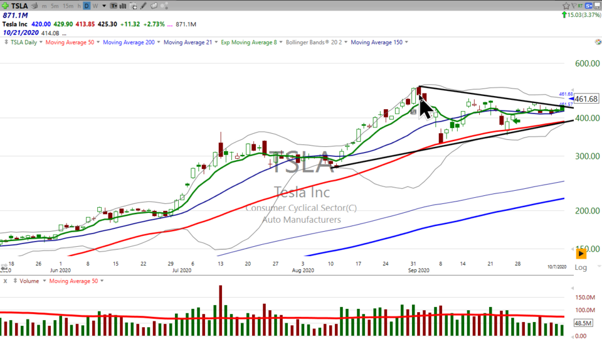Click the flag icon at top right
Image resolution: width=602 pixels, height=339 pixels.
click(x=574, y=6)
